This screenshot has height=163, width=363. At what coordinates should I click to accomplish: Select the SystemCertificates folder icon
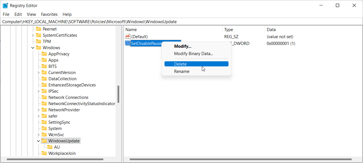39,35
